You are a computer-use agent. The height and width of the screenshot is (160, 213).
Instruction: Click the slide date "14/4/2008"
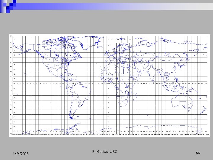21,154
